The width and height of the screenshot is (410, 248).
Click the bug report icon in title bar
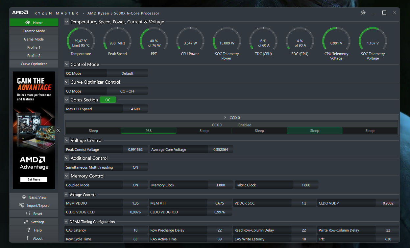(x=363, y=13)
